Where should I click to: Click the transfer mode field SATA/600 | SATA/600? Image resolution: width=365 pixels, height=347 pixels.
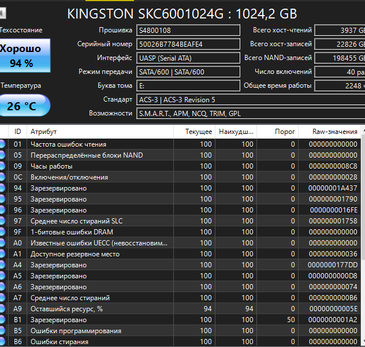[x=188, y=72]
